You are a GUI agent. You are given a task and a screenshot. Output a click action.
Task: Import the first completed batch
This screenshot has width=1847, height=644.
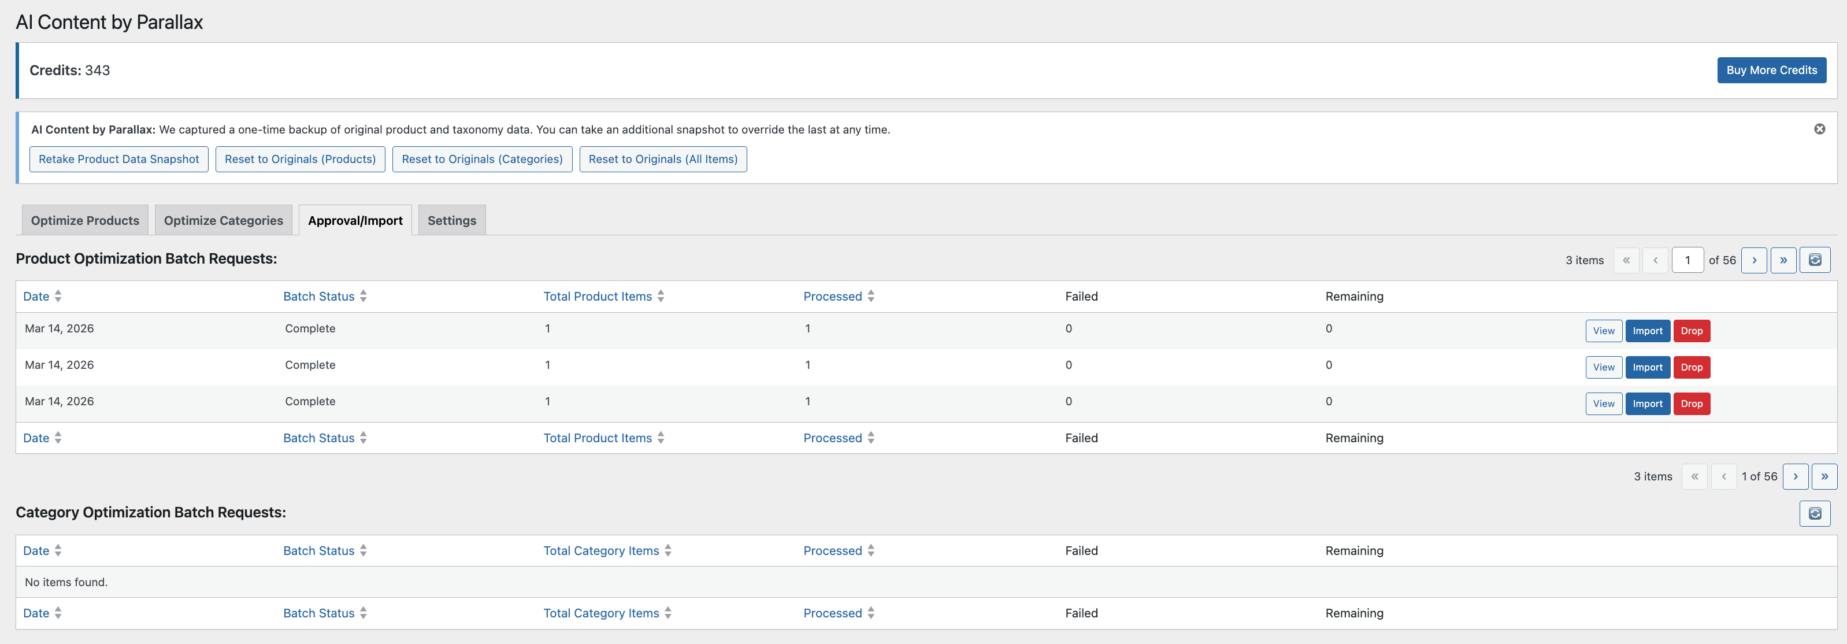tap(1647, 331)
